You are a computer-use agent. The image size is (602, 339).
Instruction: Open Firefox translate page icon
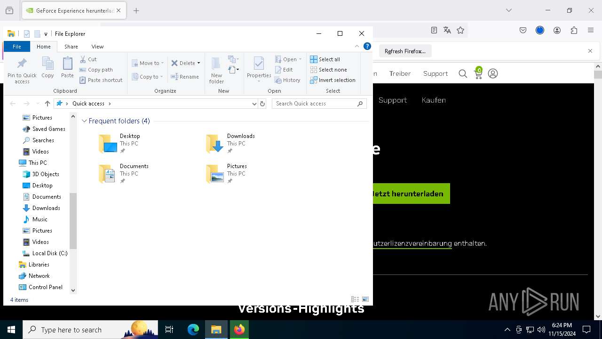pos(447,30)
